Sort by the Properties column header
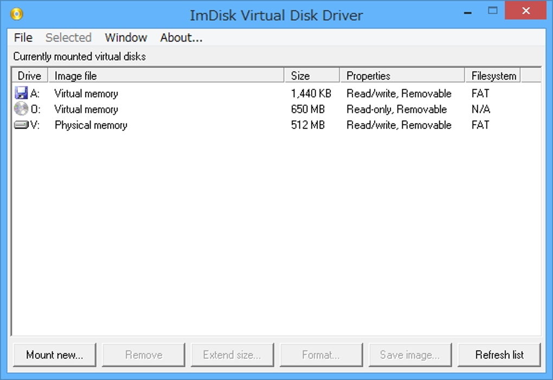Screen dimensions: 553x380 coord(402,75)
